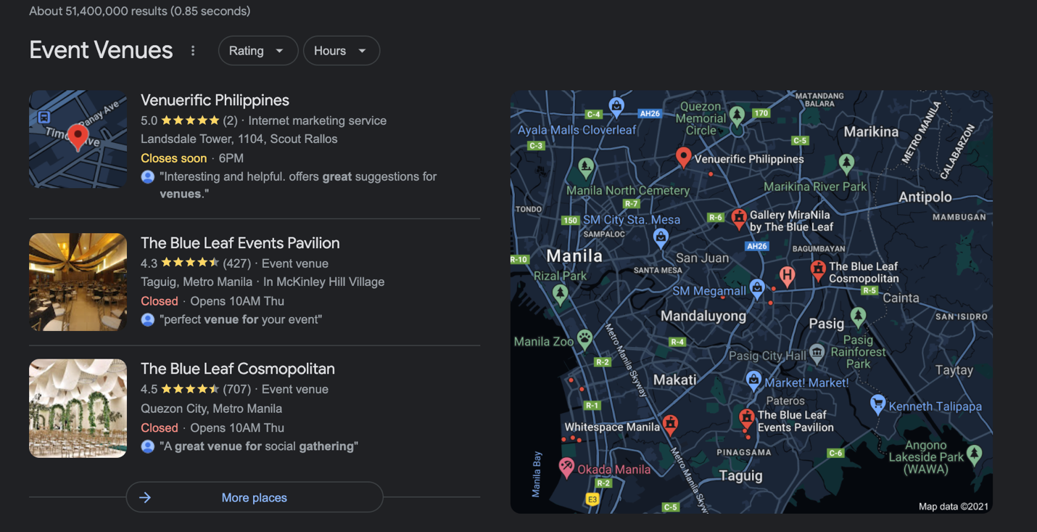Viewport: 1037px width, 532px height.
Task: Click the San Juan label on map
Action: tap(702, 258)
